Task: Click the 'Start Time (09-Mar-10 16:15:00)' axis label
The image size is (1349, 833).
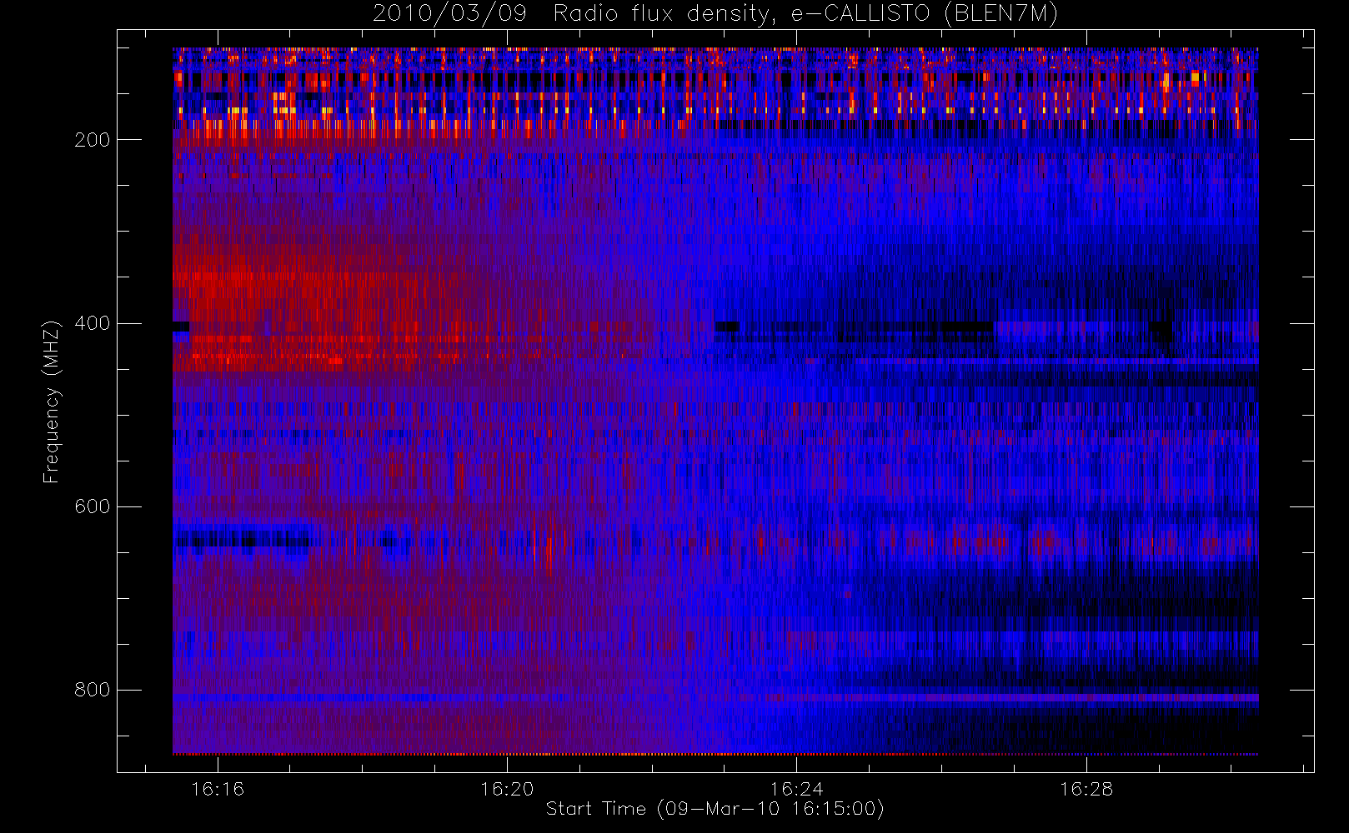Action: [715, 809]
